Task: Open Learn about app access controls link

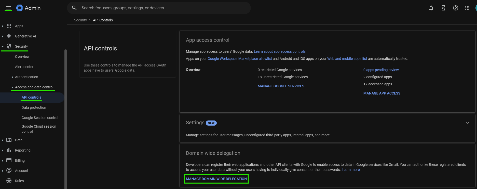Action: coord(280,51)
